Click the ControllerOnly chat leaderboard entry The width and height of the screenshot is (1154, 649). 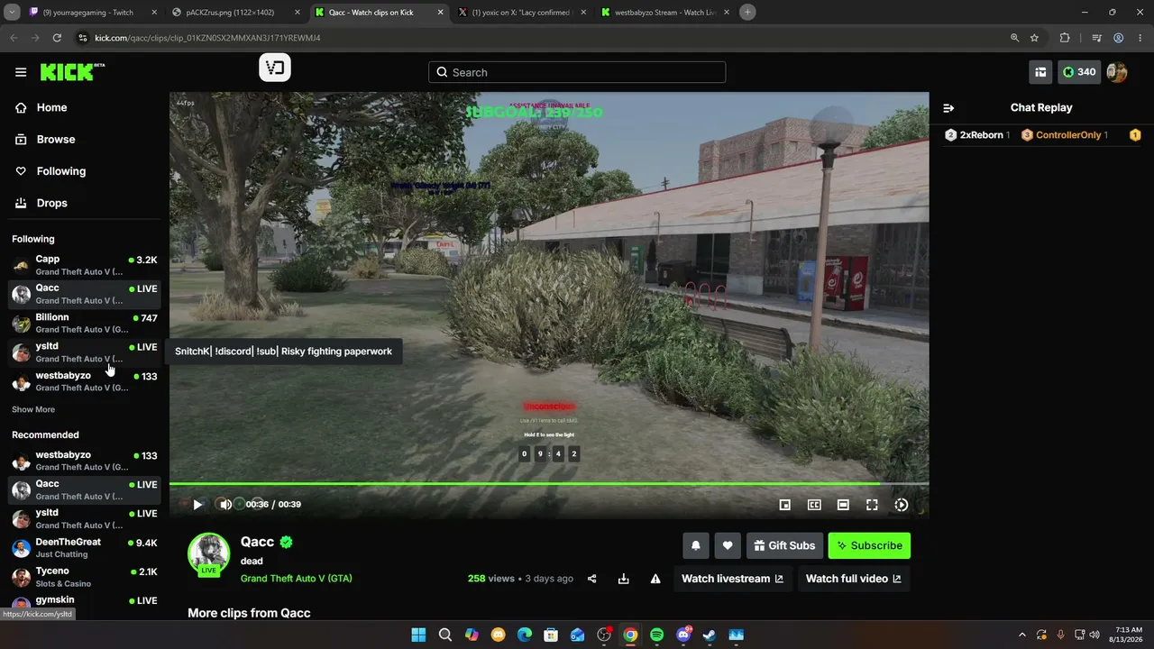pos(1065,135)
